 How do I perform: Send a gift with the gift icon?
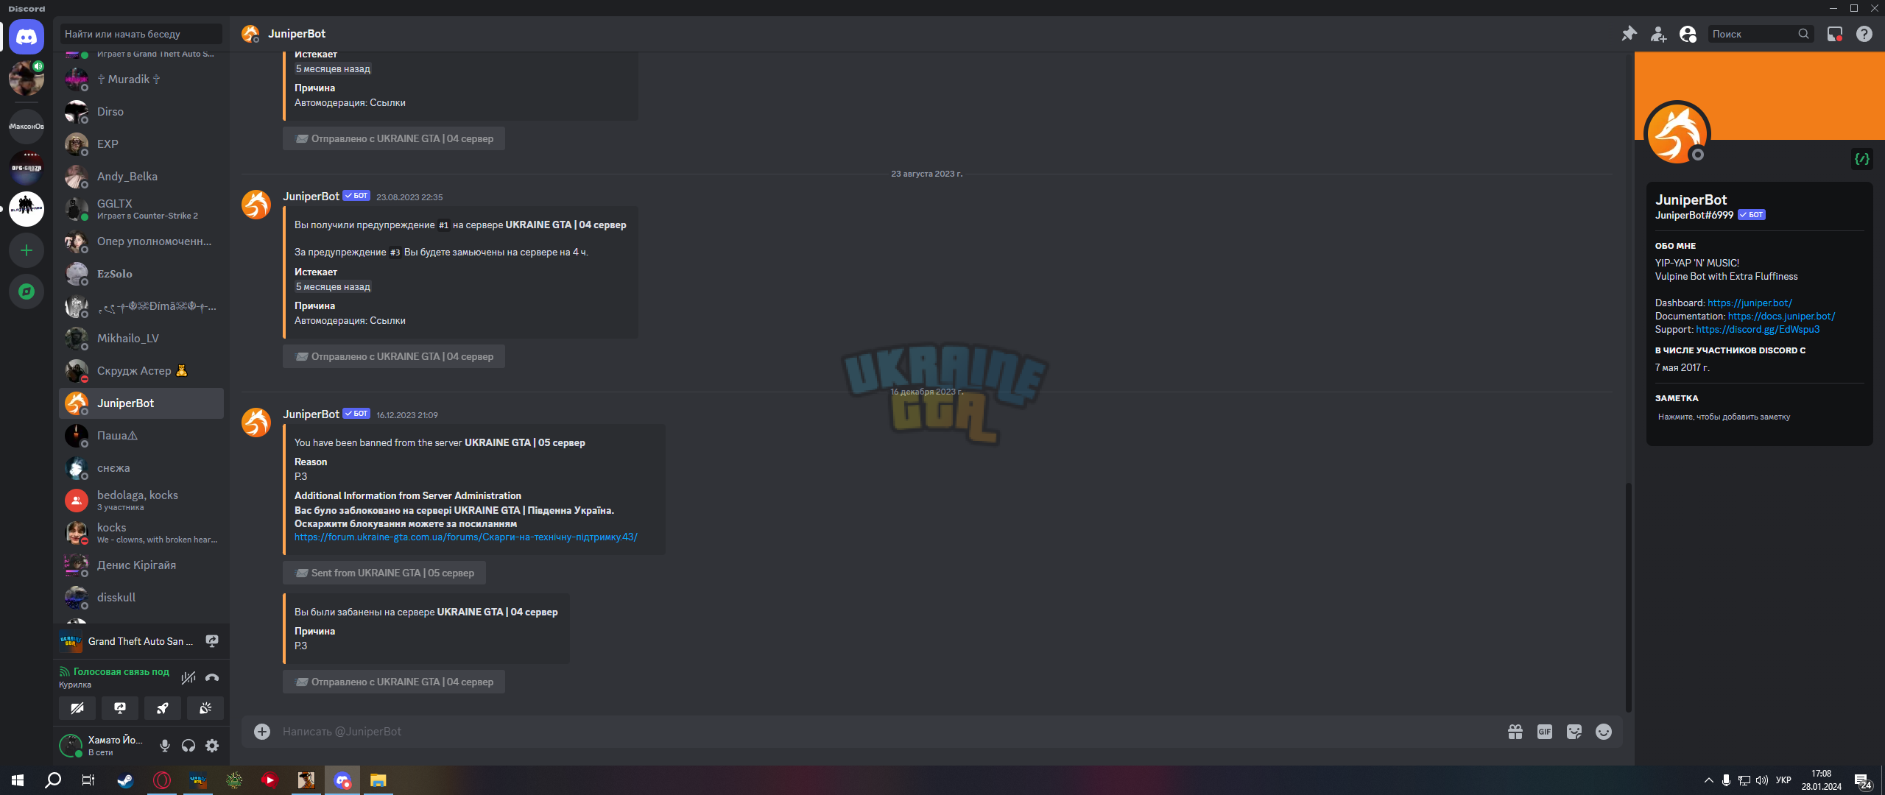(x=1515, y=732)
